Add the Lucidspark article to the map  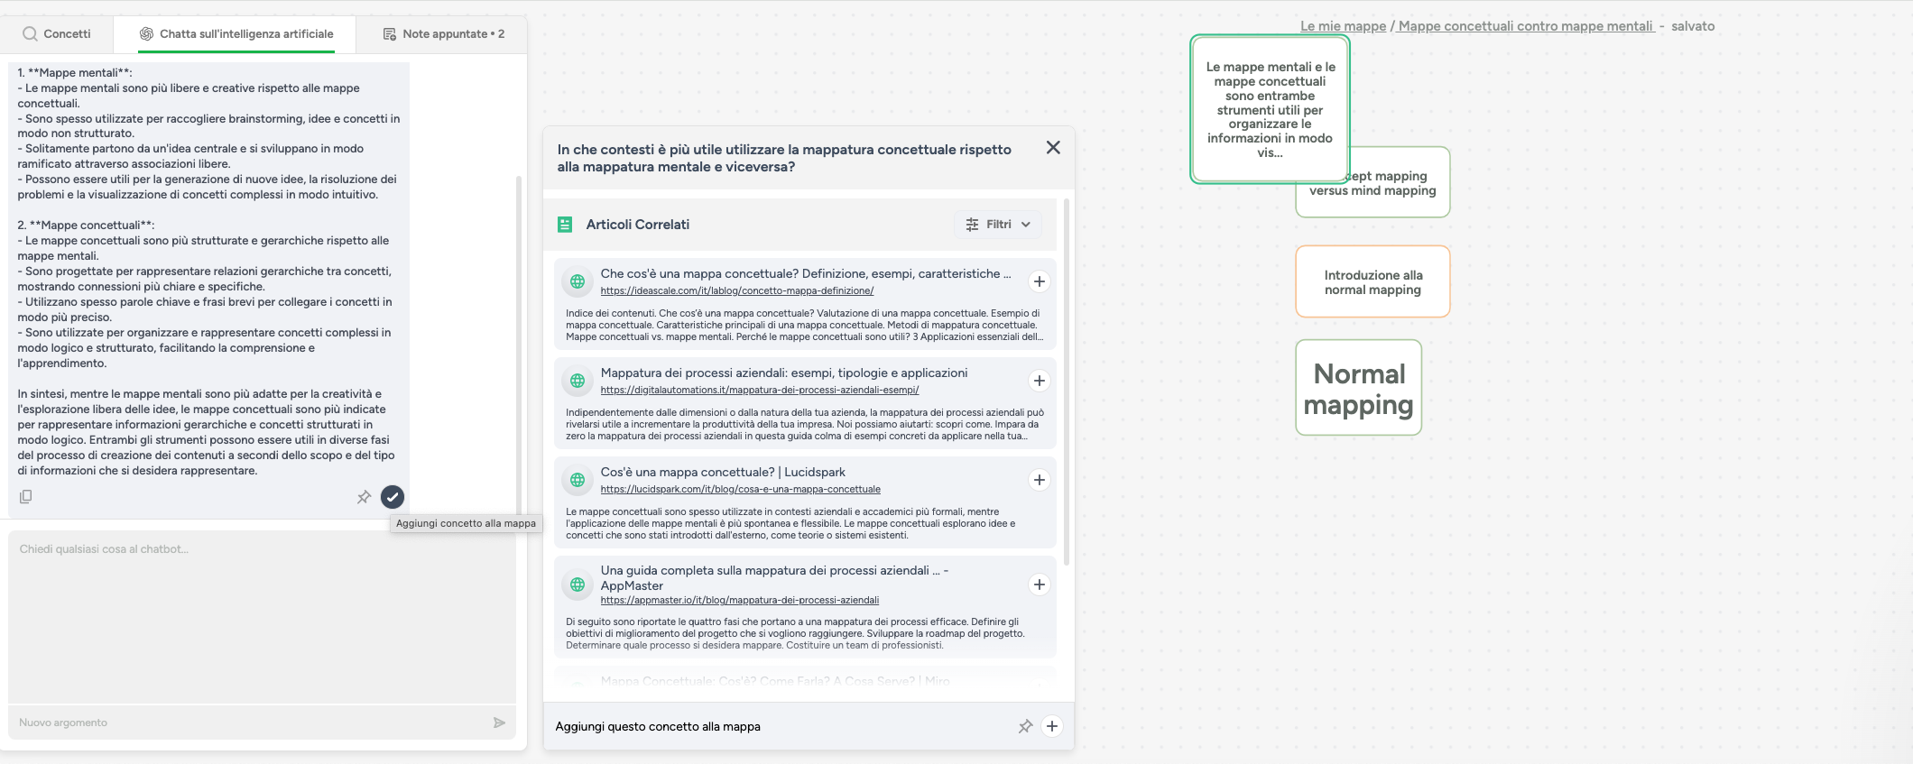[1040, 480]
